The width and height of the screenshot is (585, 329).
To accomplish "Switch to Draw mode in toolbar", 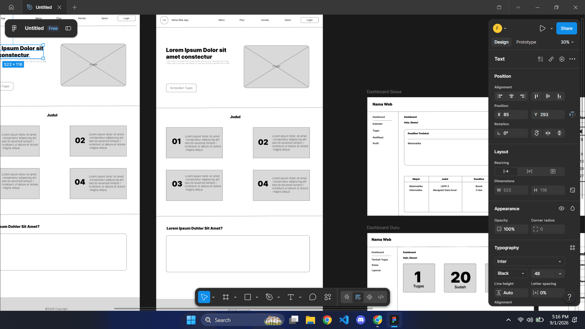I will click(347, 297).
